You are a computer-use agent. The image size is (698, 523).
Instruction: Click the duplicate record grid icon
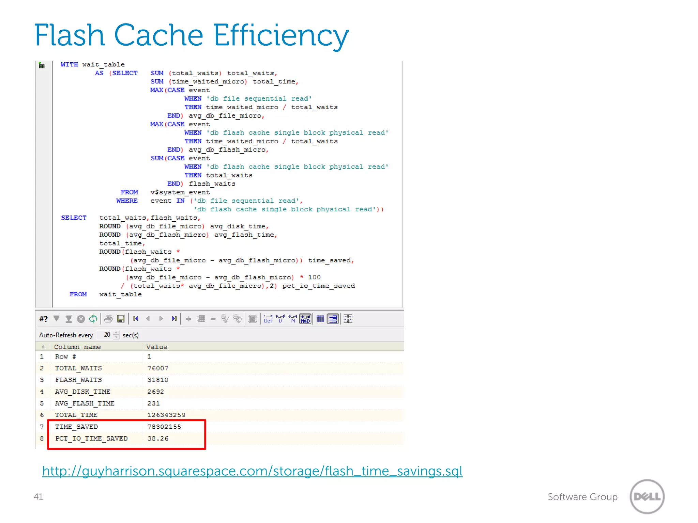tap(201, 319)
